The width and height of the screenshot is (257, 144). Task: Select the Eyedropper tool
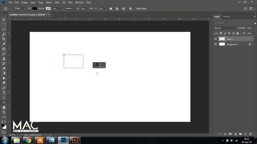pos(4,44)
